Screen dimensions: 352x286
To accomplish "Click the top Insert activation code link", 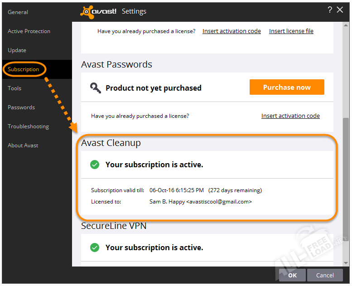I will point(231,31).
